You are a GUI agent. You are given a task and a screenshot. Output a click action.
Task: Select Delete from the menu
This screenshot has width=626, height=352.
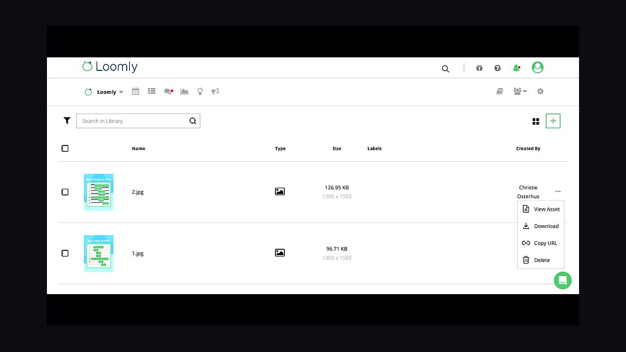tap(541, 260)
